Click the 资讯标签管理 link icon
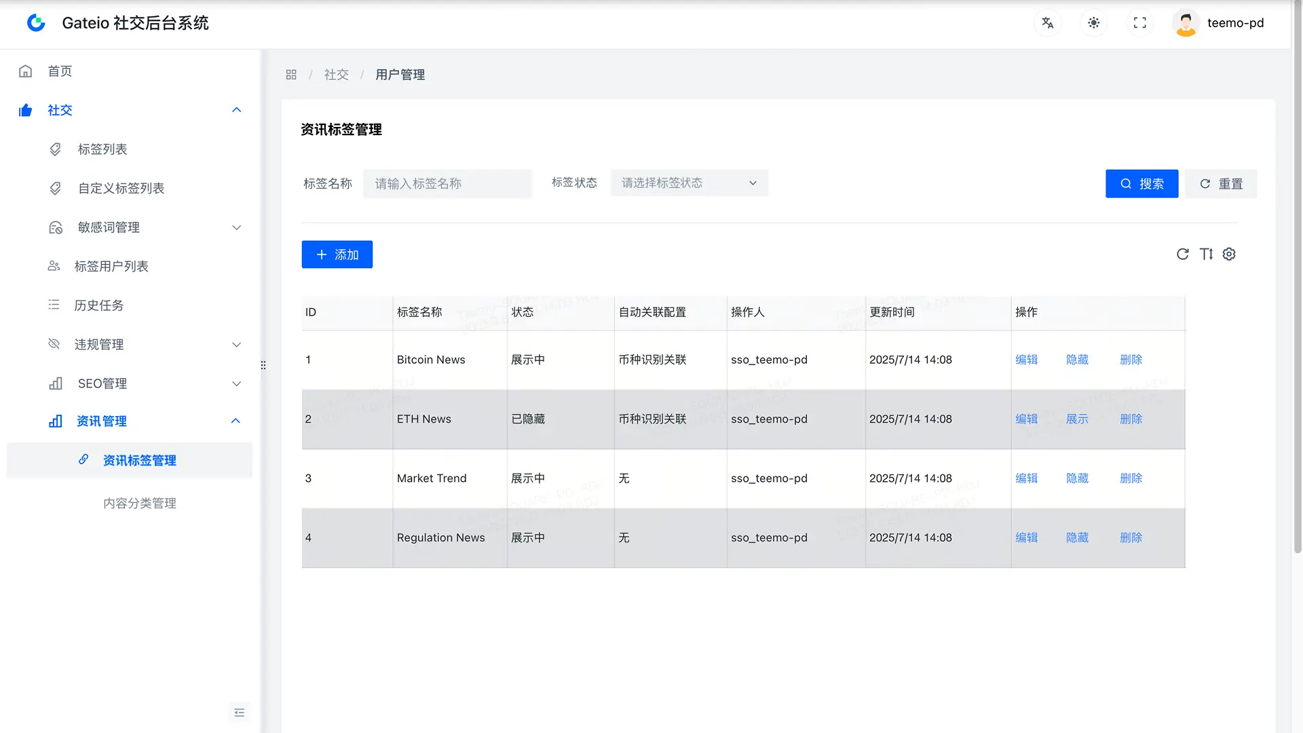The width and height of the screenshot is (1303, 733). (x=83, y=459)
